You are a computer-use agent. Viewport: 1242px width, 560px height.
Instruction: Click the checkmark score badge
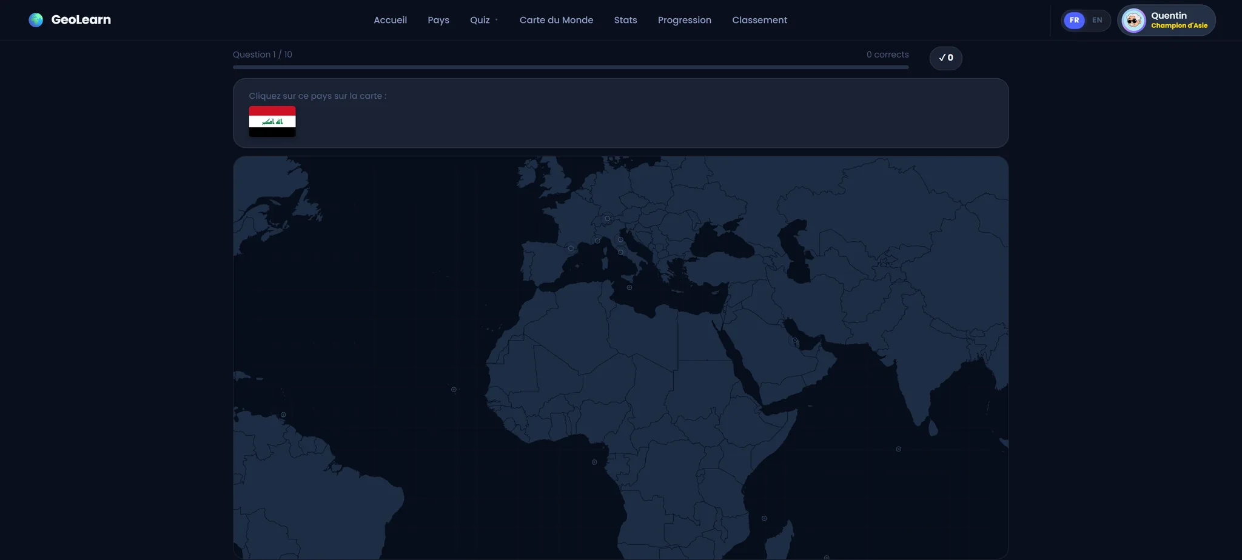coord(945,58)
